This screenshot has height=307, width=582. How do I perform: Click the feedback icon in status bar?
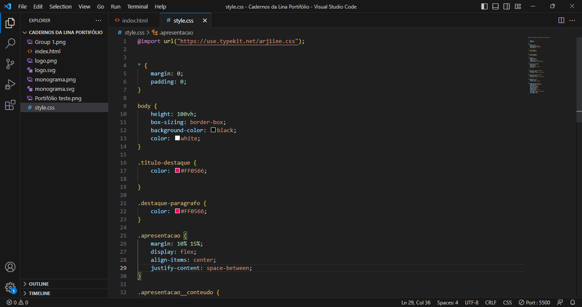point(560,303)
